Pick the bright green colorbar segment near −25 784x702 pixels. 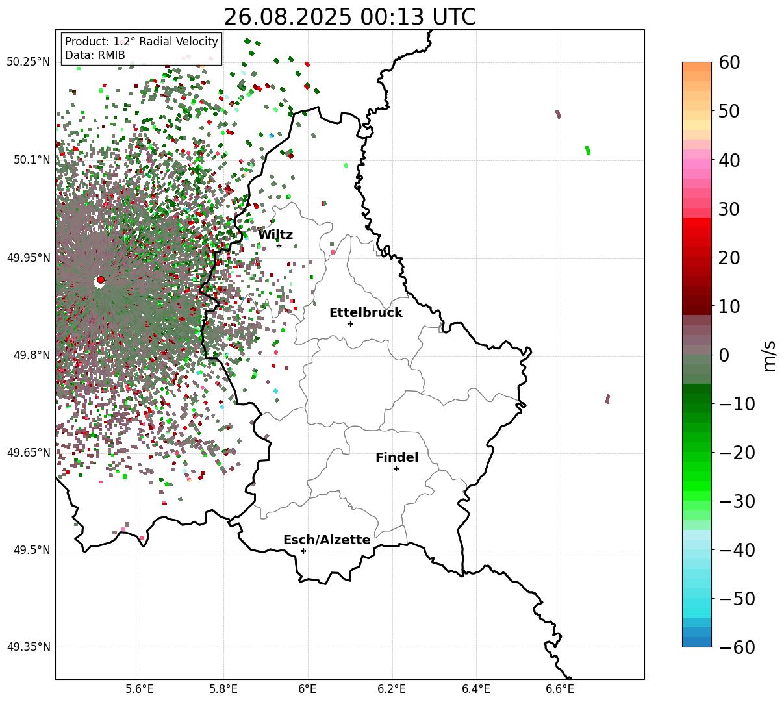[697, 476]
